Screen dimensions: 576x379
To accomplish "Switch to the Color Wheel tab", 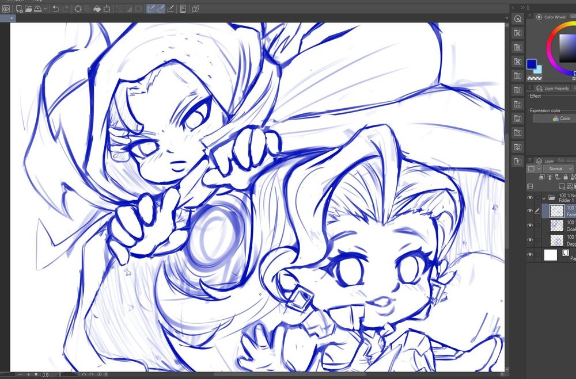I will [551, 17].
